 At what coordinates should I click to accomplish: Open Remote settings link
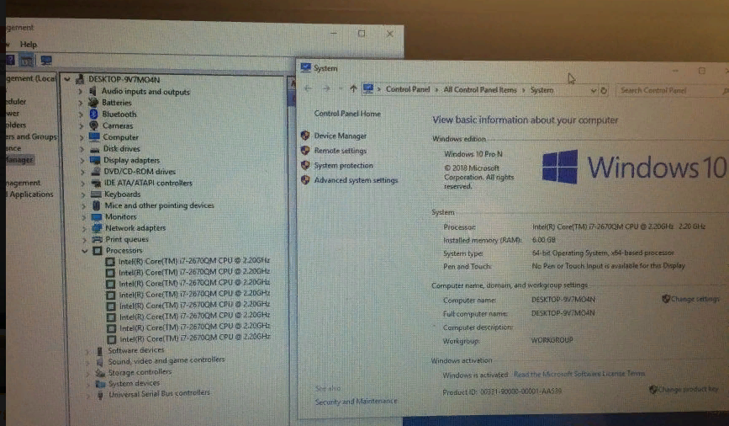[x=341, y=151]
